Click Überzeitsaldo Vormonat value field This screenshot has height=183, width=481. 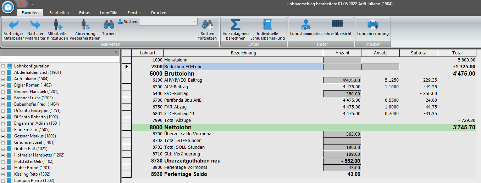pyautogui.click(x=342, y=134)
